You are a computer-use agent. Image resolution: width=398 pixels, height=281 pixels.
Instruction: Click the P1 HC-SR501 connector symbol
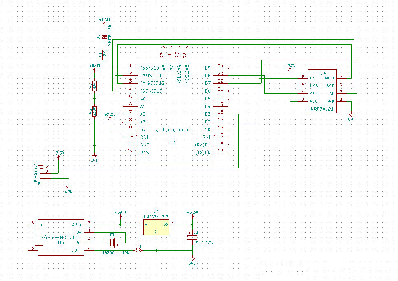coord(41,173)
